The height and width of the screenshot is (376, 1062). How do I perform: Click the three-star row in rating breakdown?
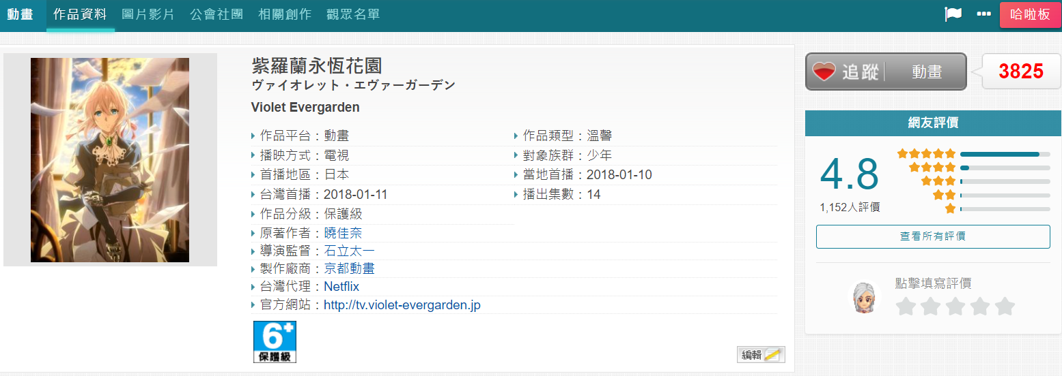coord(986,181)
